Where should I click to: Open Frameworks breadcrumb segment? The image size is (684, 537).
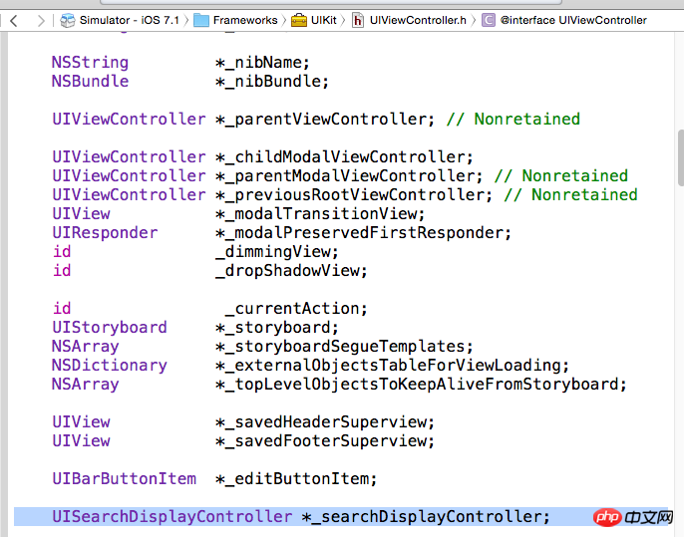click(x=245, y=21)
